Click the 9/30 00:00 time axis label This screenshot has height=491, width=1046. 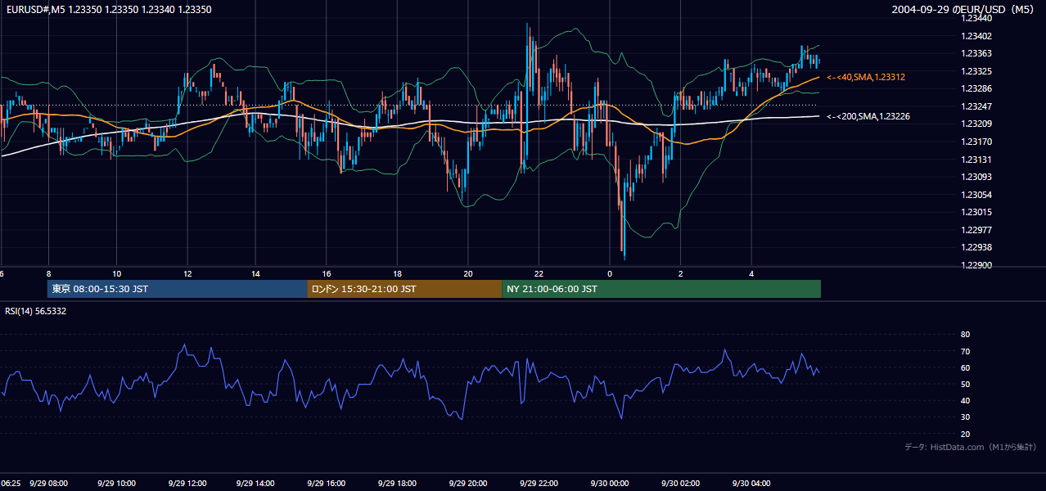click(609, 484)
